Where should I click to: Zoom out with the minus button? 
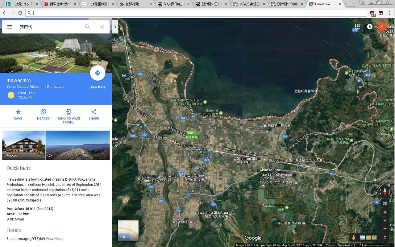(385, 228)
